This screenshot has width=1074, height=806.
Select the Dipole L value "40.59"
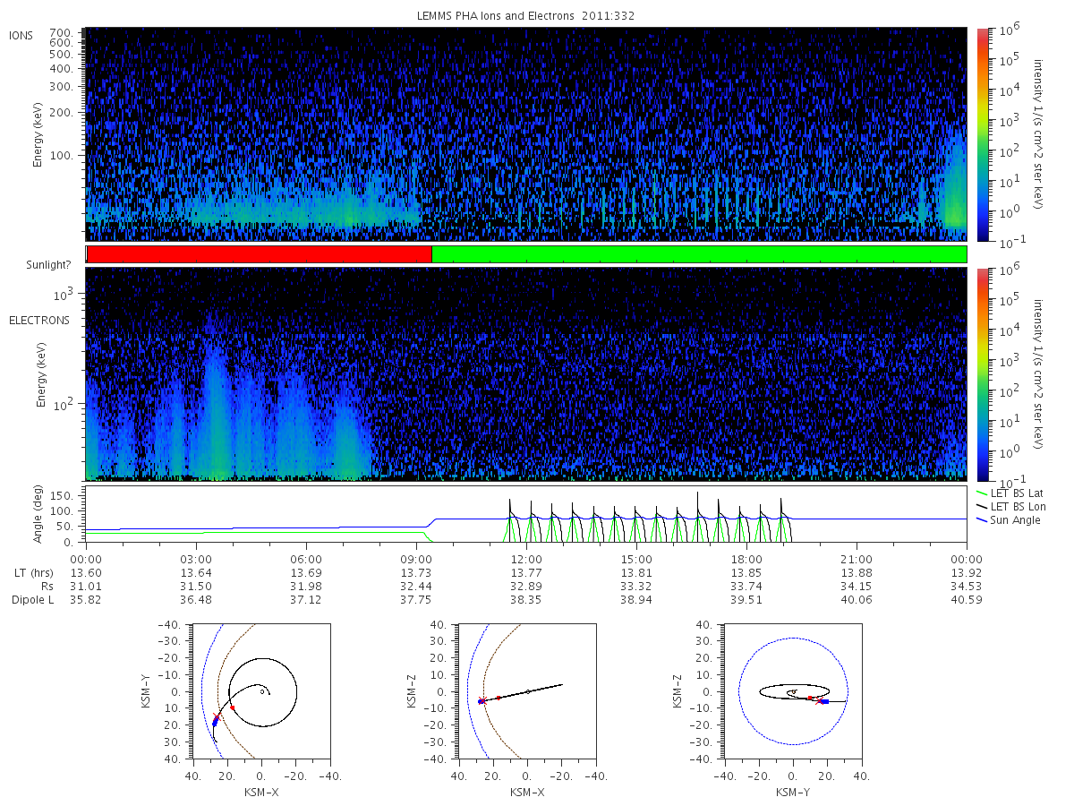pos(967,600)
